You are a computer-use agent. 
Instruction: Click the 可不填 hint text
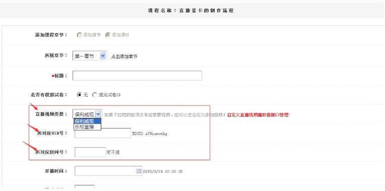113,153
